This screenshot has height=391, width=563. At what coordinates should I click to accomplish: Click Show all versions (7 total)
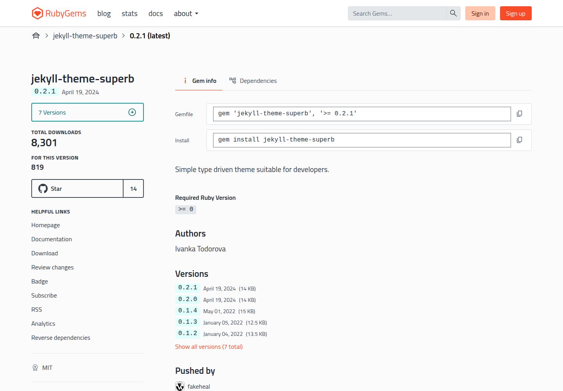209,346
